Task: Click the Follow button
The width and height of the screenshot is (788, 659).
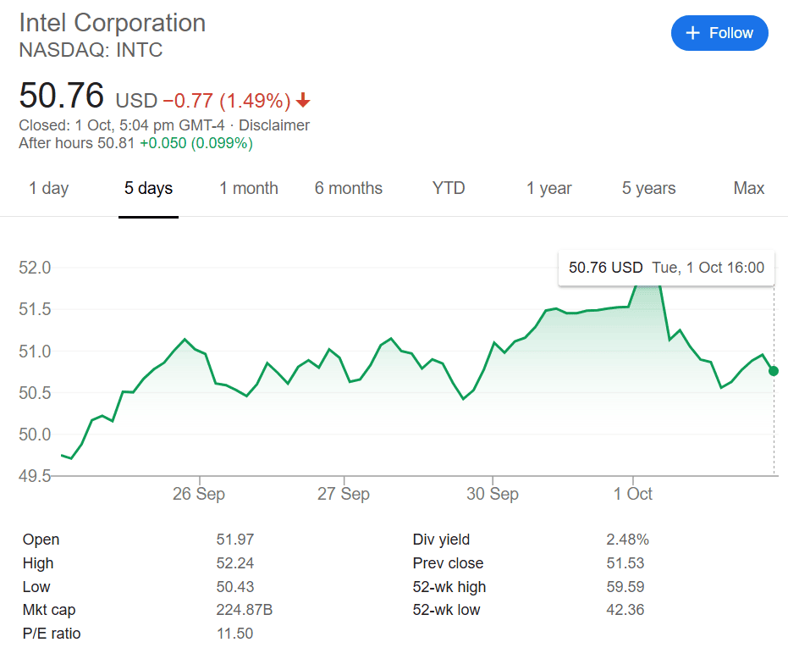Action: (719, 33)
